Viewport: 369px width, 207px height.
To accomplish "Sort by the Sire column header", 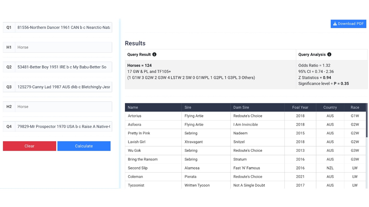I will point(188,107).
